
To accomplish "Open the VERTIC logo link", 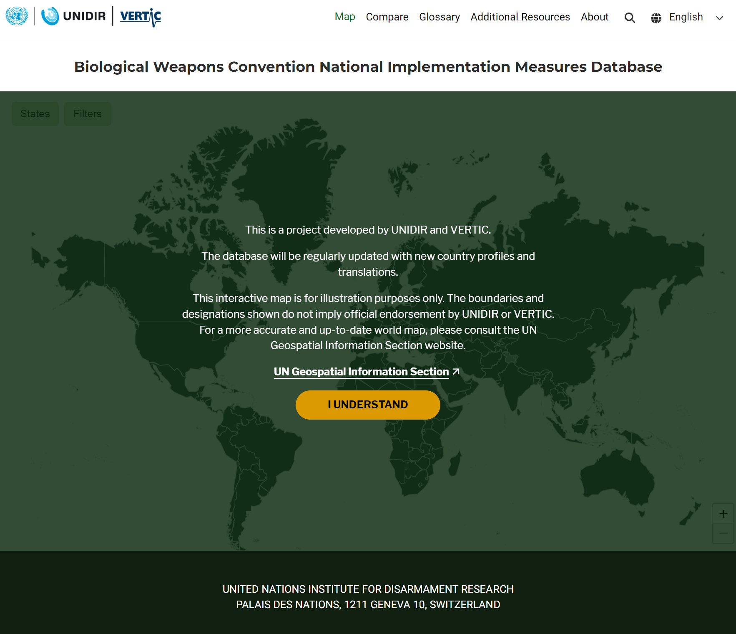I will point(141,17).
